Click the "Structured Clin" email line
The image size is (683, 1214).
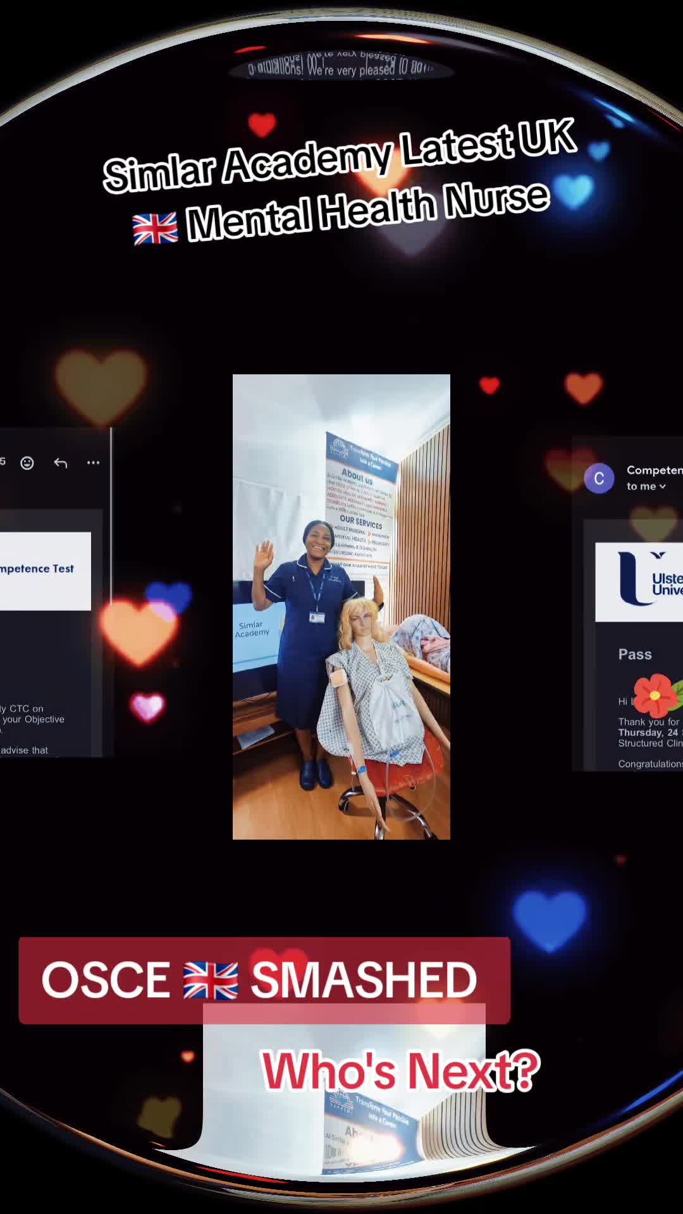click(x=650, y=743)
